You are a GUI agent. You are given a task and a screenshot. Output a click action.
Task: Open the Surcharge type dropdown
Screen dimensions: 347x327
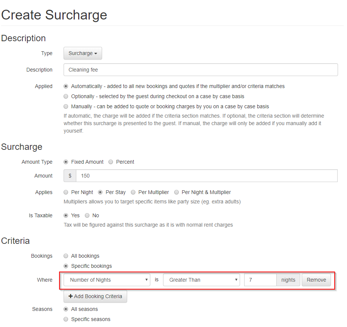coord(83,53)
